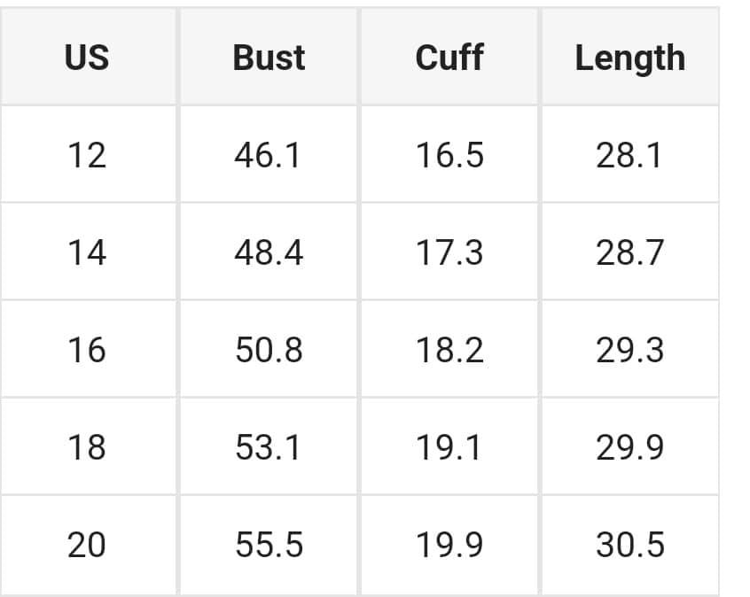Image resolution: width=750 pixels, height=597 pixels.
Task: Select US size 18 cell
Action: click(x=87, y=447)
